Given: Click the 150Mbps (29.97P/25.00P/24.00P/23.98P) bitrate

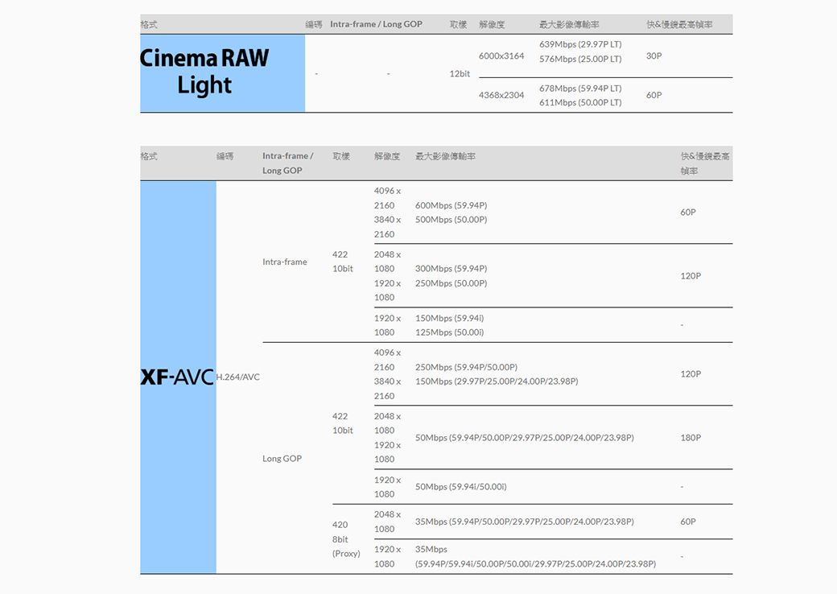Looking at the screenshot, I should click(x=497, y=381).
